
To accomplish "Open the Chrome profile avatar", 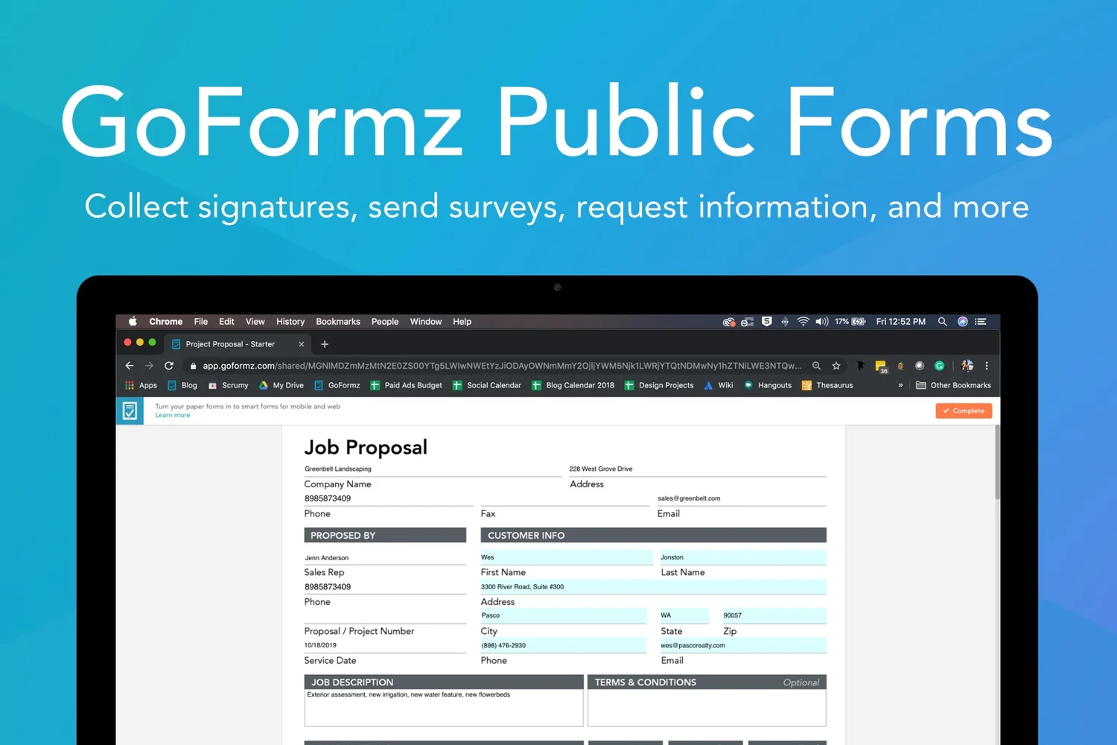I will point(967,366).
